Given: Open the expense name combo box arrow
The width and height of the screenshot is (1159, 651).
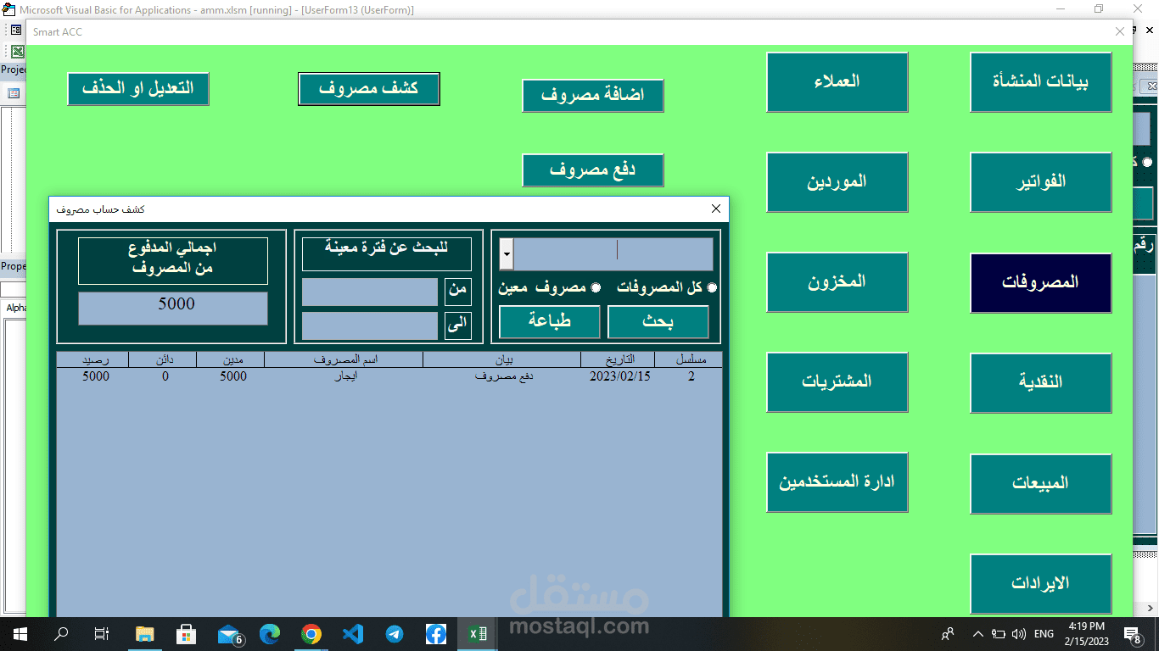Looking at the screenshot, I should [507, 254].
